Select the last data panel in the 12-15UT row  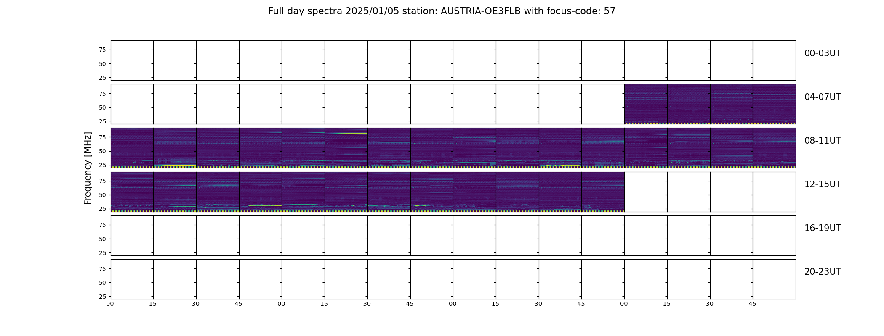pyautogui.click(x=603, y=192)
